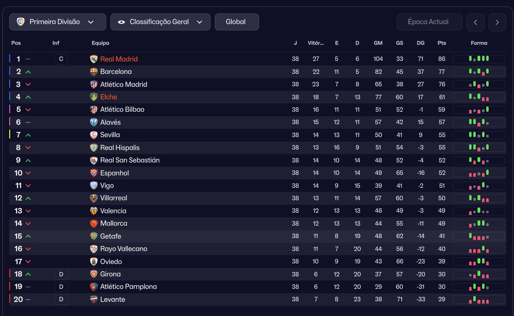This screenshot has width=514, height=316.
Task: Click the Barcelona club crest icon
Action: (x=94, y=72)
